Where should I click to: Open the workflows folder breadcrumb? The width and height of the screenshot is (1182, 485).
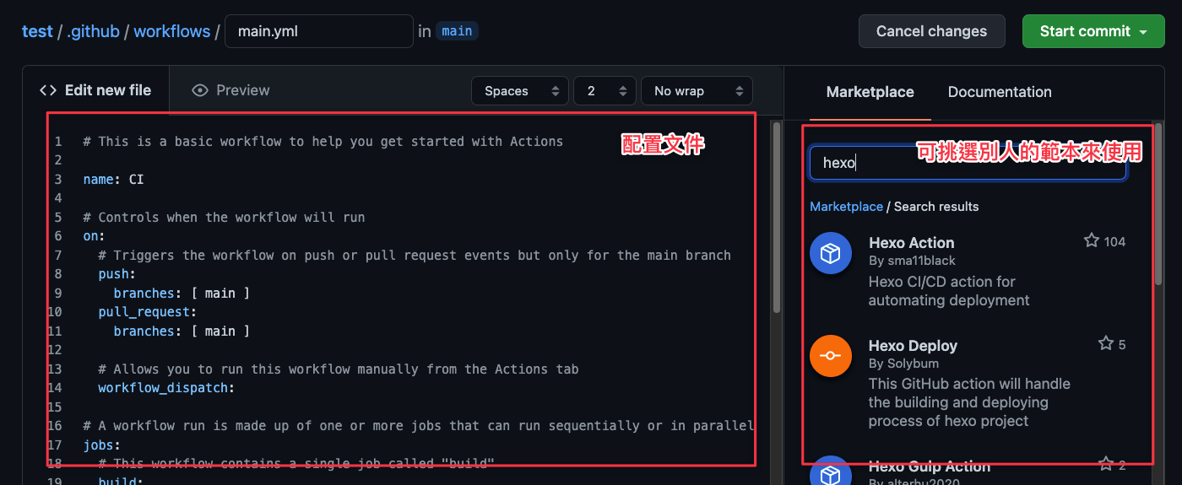pyautogui.click(x=172, y=31)
